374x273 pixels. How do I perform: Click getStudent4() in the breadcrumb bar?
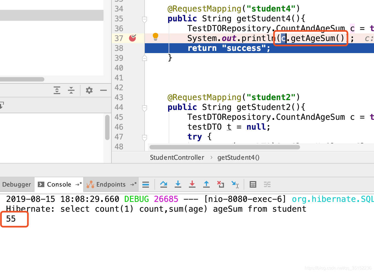[x=238, y=157]
